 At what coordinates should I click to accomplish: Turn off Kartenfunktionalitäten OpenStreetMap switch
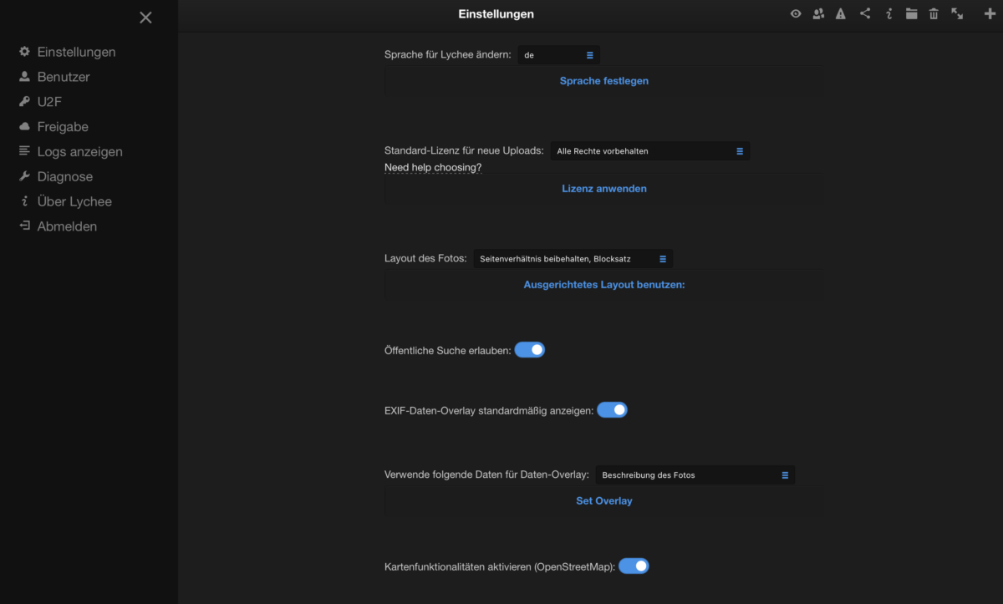634,566
